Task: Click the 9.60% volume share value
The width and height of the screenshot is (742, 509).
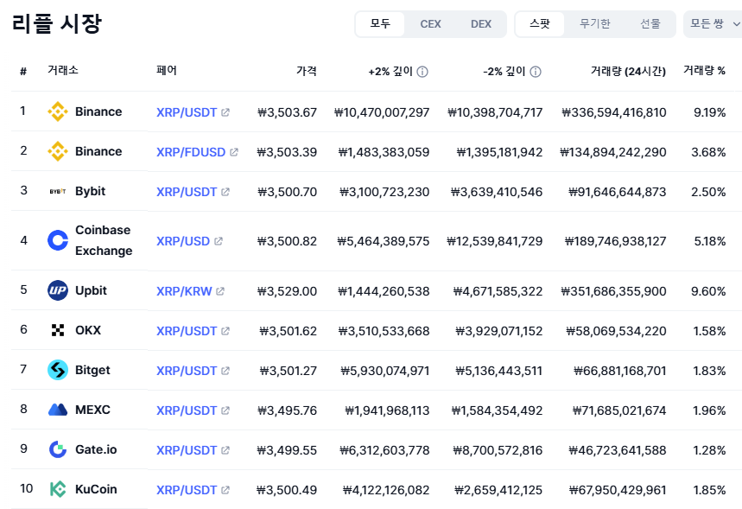Action: pyautogui.click(x=708, y=291)
